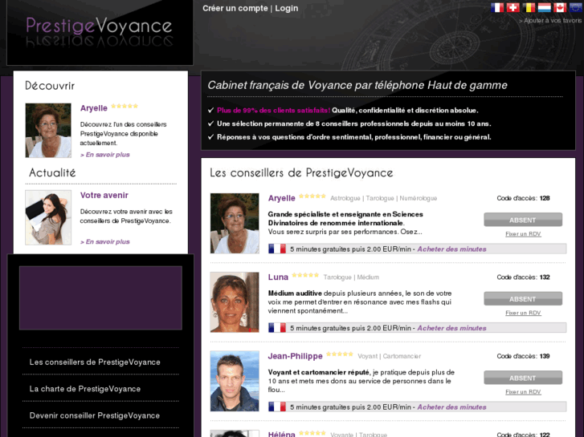Click ABSENT button for Jean-Philippe
This screenshot has height=437, width=584.
point(523,378)
